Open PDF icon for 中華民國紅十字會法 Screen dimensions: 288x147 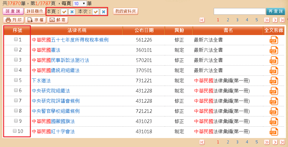(x=274, y=131)
